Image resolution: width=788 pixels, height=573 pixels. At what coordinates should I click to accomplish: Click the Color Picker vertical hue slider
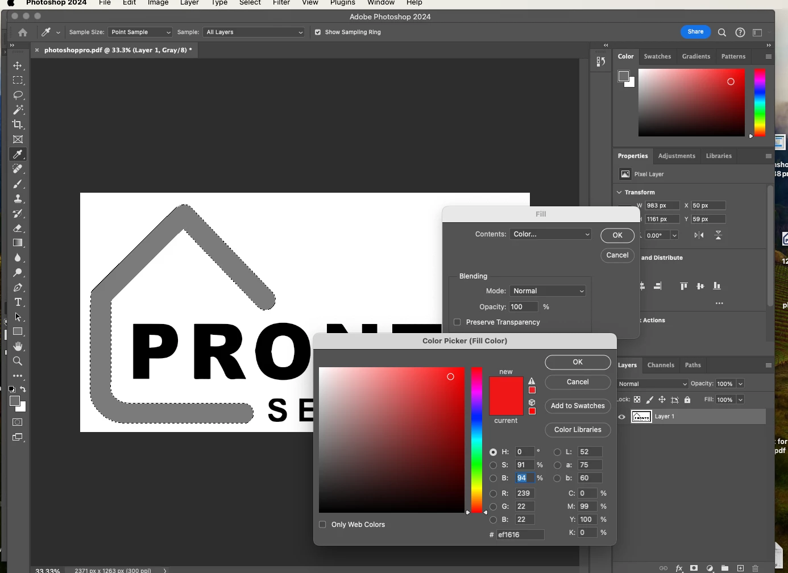click(476, 440)
